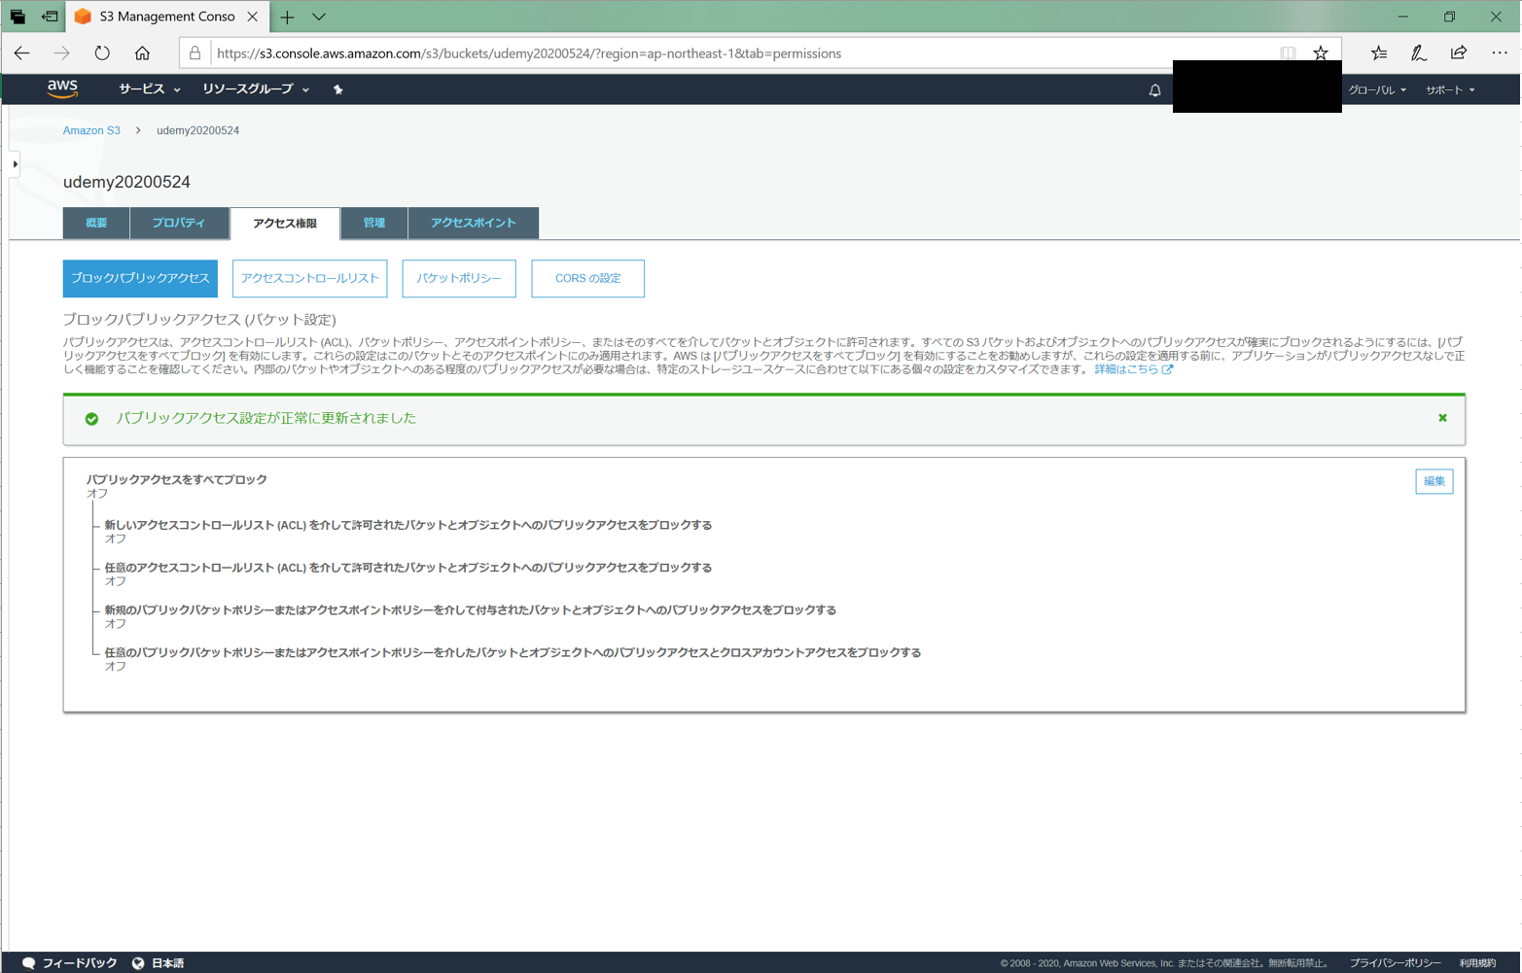Open the プライバシーポリシー footer link
Screen dimensions: 1522x973
point(1395,963)
